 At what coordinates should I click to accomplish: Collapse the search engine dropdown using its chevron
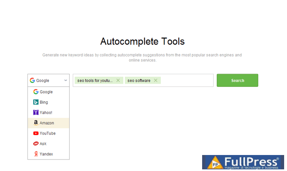[66, 80]
